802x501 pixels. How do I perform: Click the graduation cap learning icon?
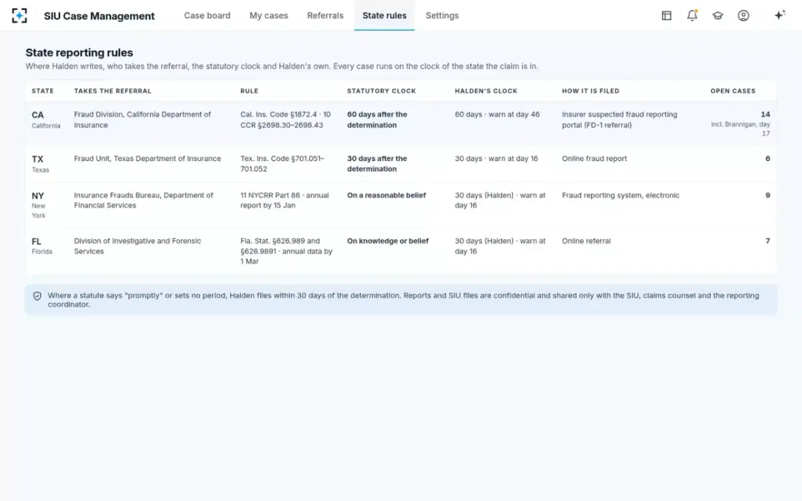coord(717,15)
